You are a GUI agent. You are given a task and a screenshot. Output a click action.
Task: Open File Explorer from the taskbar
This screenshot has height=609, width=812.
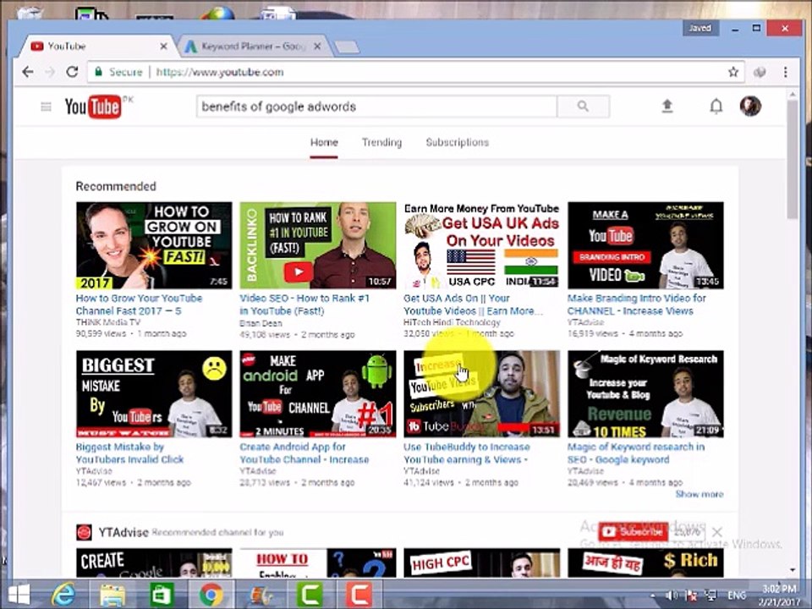(x=112, y=595)
